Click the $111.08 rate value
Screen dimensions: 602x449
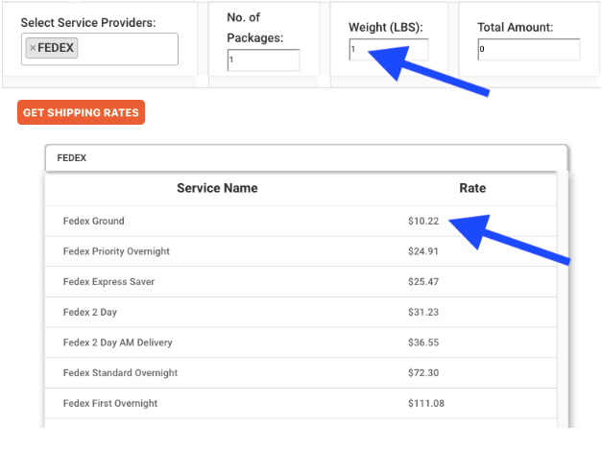(426, 403)
